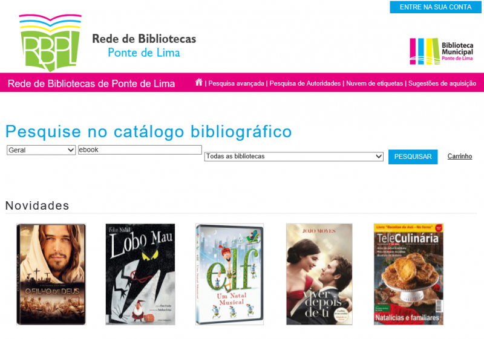Screen dimensions: 484x339
Task: Click the RBPL green book logo
Action: point(50,43)
